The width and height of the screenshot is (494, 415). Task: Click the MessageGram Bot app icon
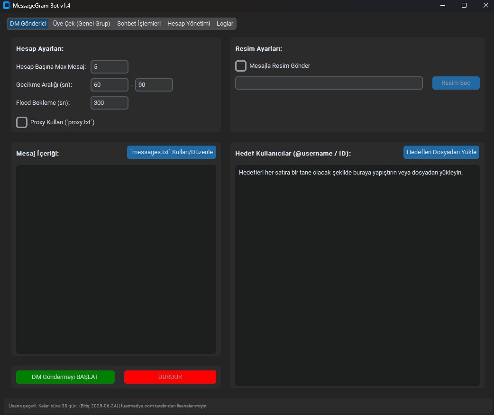point(7,5)
